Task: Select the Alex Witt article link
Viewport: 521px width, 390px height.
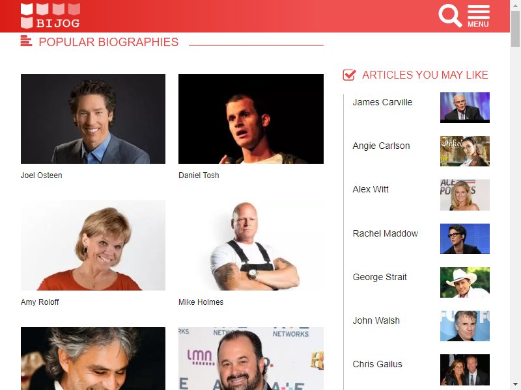Action: tap(371, 189)
